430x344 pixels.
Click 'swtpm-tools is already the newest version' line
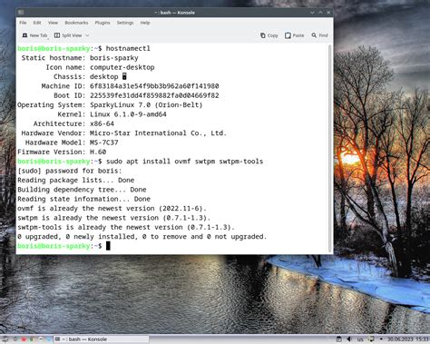click(x=126, y=227)
